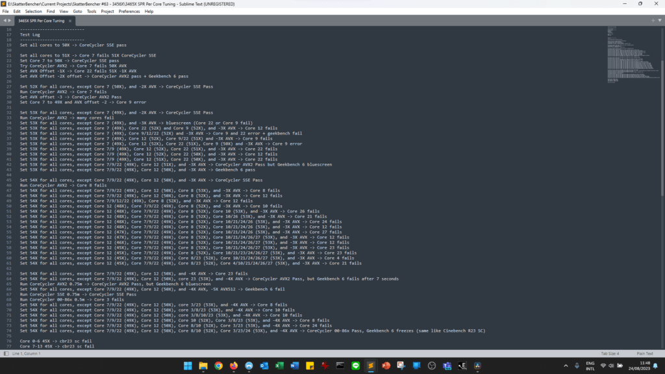665x374 pixels.
Task: Open DaVinci Resolve from the taskbar
Action: [x=477, y=366]
